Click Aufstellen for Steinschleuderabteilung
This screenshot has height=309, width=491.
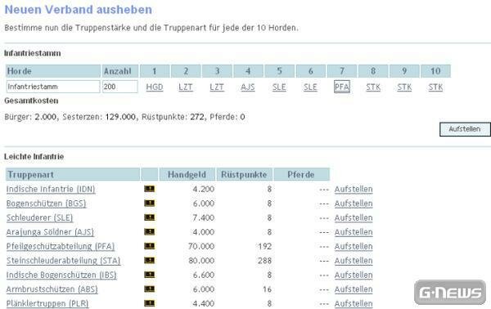pos(354,261)
